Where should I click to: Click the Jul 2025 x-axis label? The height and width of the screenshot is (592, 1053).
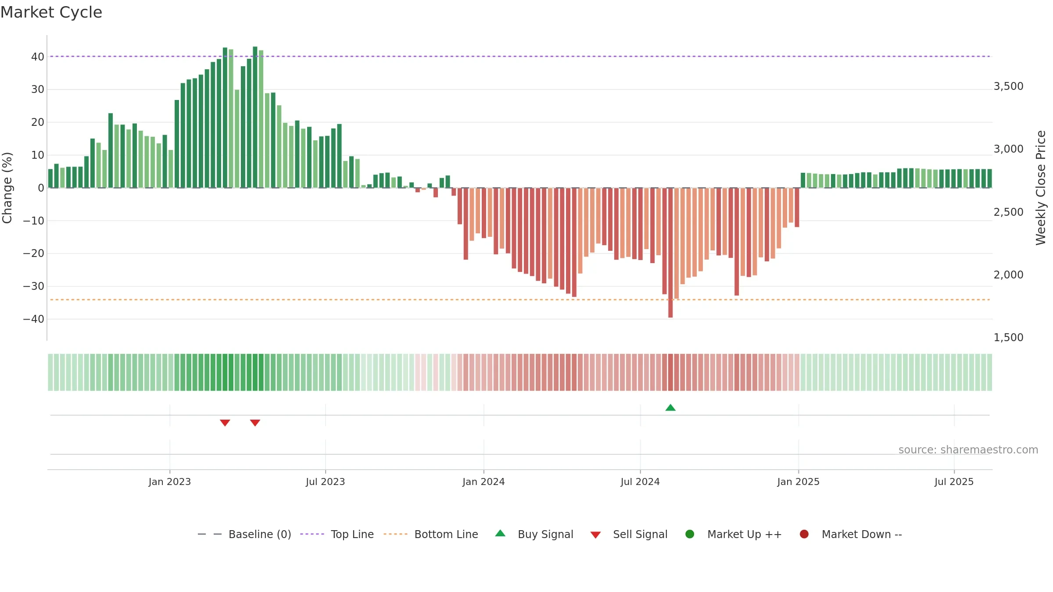954,481
